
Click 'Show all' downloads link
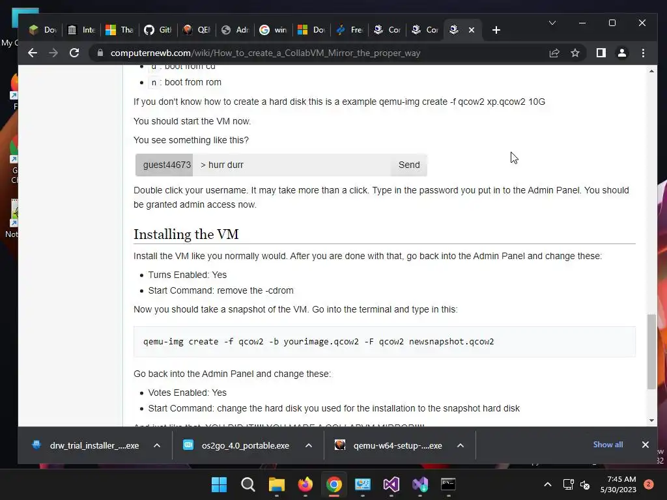tap(608, 444)
